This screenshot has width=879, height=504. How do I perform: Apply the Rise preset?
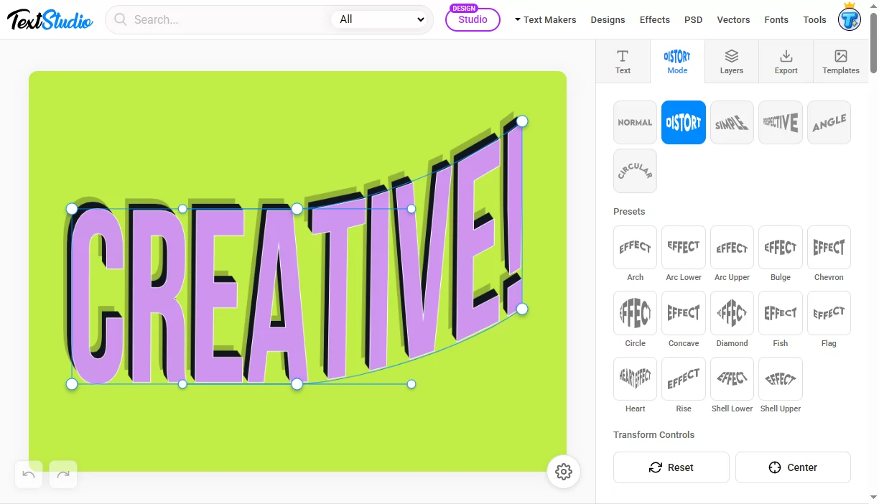[683, 378]
